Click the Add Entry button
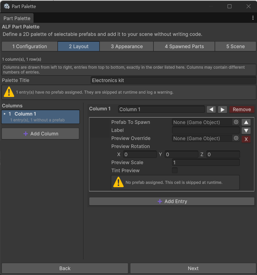Screen dimensions: 257x275 (x=172, y=201)
